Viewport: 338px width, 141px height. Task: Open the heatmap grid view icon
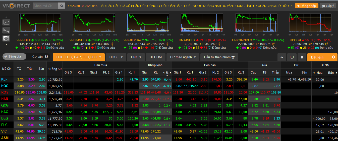[x=6, y=38]
